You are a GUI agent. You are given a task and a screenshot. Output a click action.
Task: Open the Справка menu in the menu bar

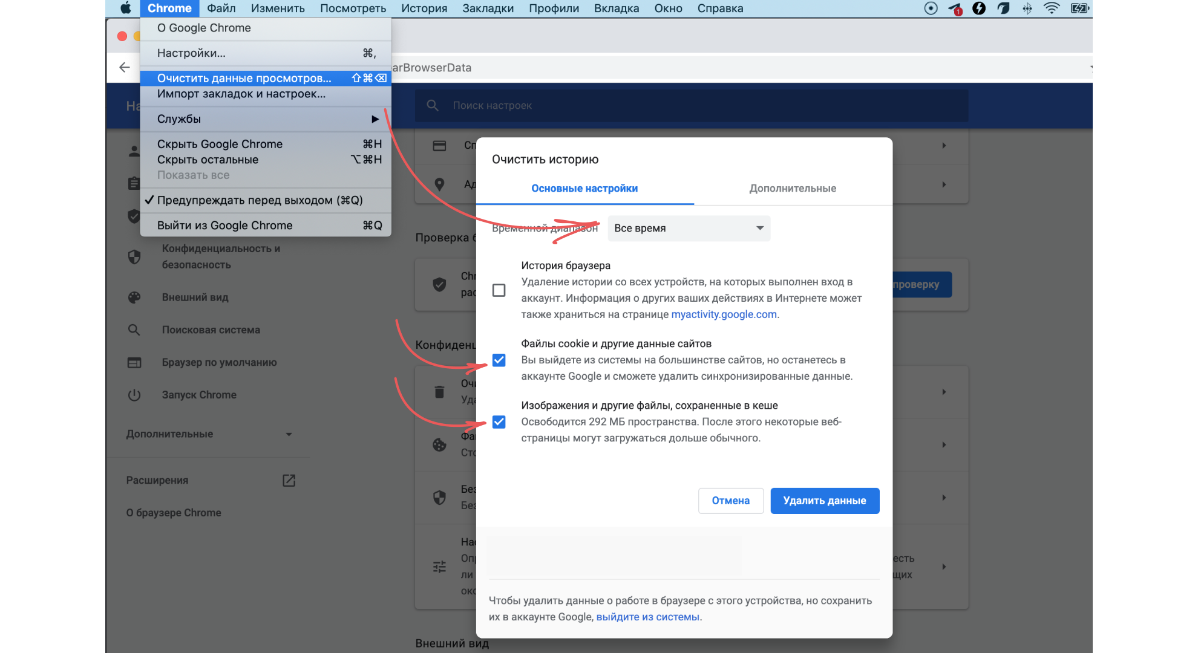[720, 8]
